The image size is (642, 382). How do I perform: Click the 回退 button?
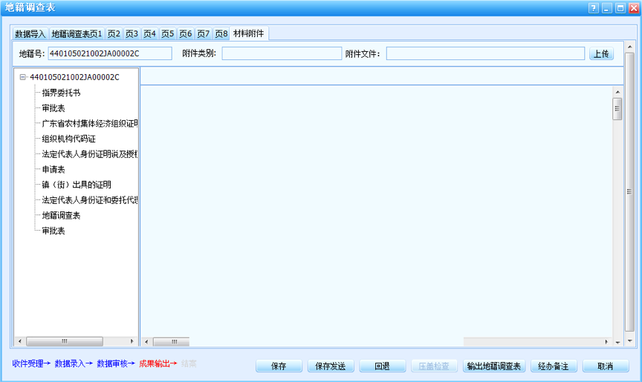click(x=383, y=366)
